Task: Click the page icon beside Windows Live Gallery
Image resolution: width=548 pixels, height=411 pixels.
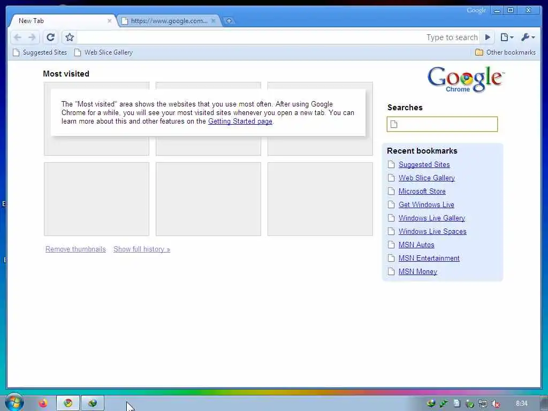Action: 391,218
